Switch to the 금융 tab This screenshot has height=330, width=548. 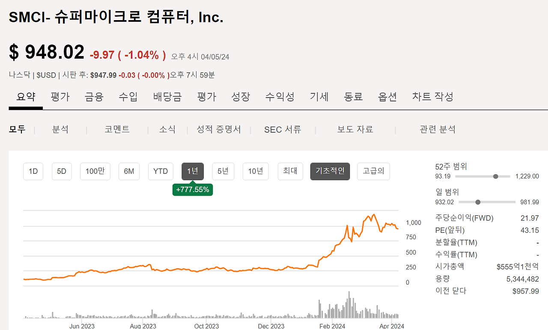pyautogui.click(x=94, y=97)
